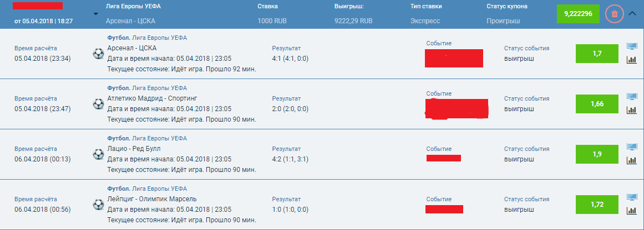
Task: Open the small dropdown arrow under the coupon number
Action: [90, 15]
